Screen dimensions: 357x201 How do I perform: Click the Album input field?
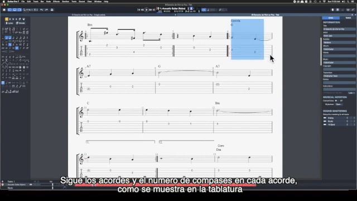[x=339, y=49]
